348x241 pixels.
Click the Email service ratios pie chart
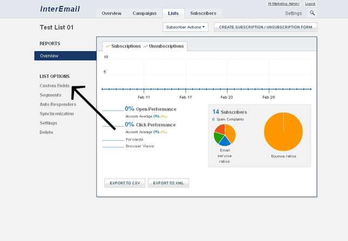224,134
